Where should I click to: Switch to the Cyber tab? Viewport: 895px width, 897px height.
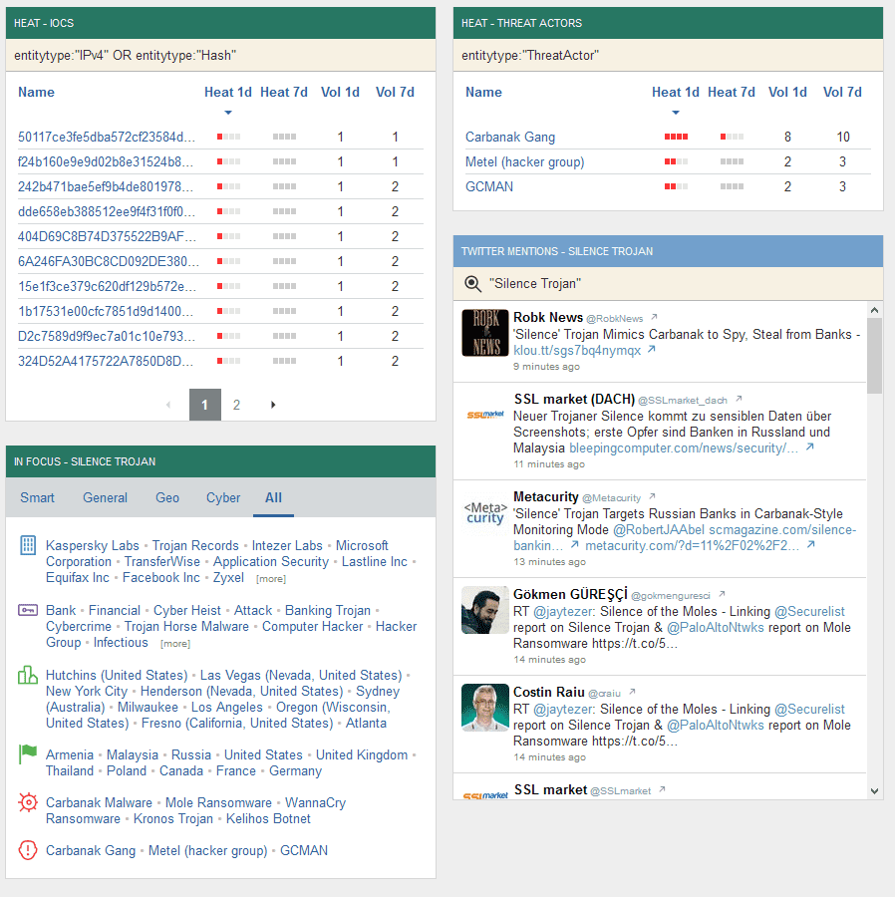[x=223, y=497]
